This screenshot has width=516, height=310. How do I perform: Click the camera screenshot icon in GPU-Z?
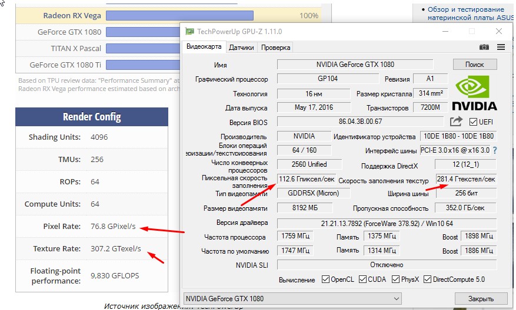(484, 47)
